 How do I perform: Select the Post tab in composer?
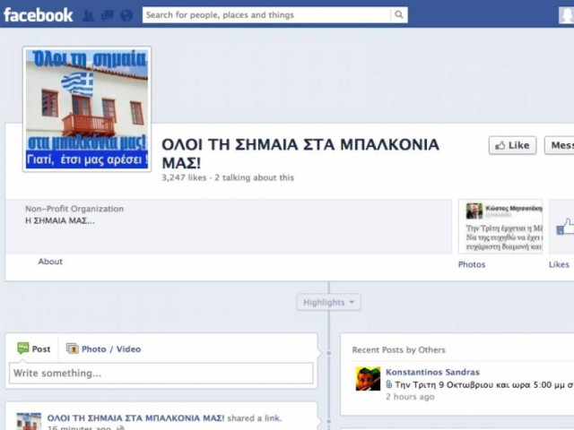click(34, 348)
